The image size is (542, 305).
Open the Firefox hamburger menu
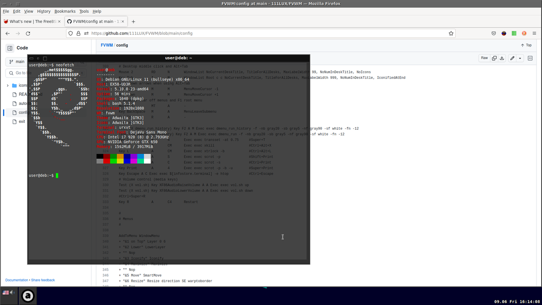[534, 33]
